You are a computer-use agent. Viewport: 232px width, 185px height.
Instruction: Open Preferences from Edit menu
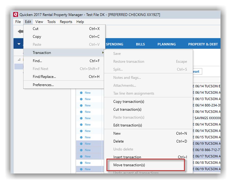(43, 85)
